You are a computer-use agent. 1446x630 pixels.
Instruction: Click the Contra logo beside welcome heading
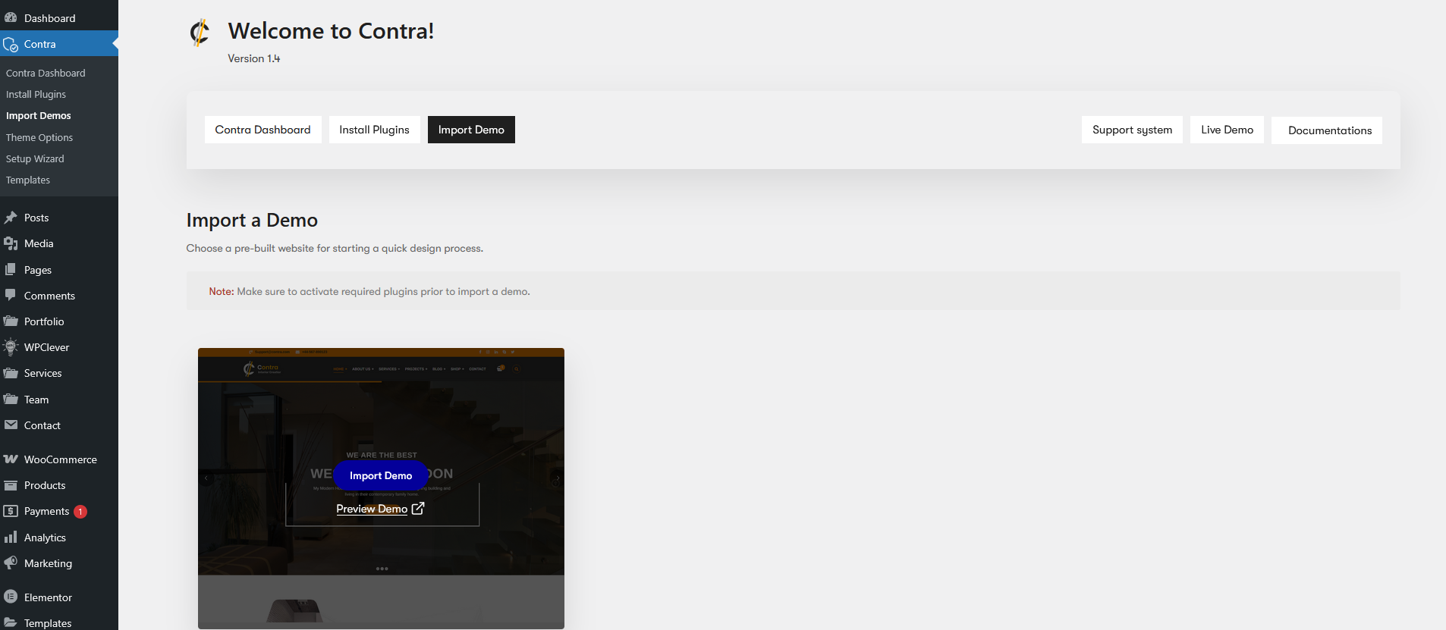[x=200, y=33]
